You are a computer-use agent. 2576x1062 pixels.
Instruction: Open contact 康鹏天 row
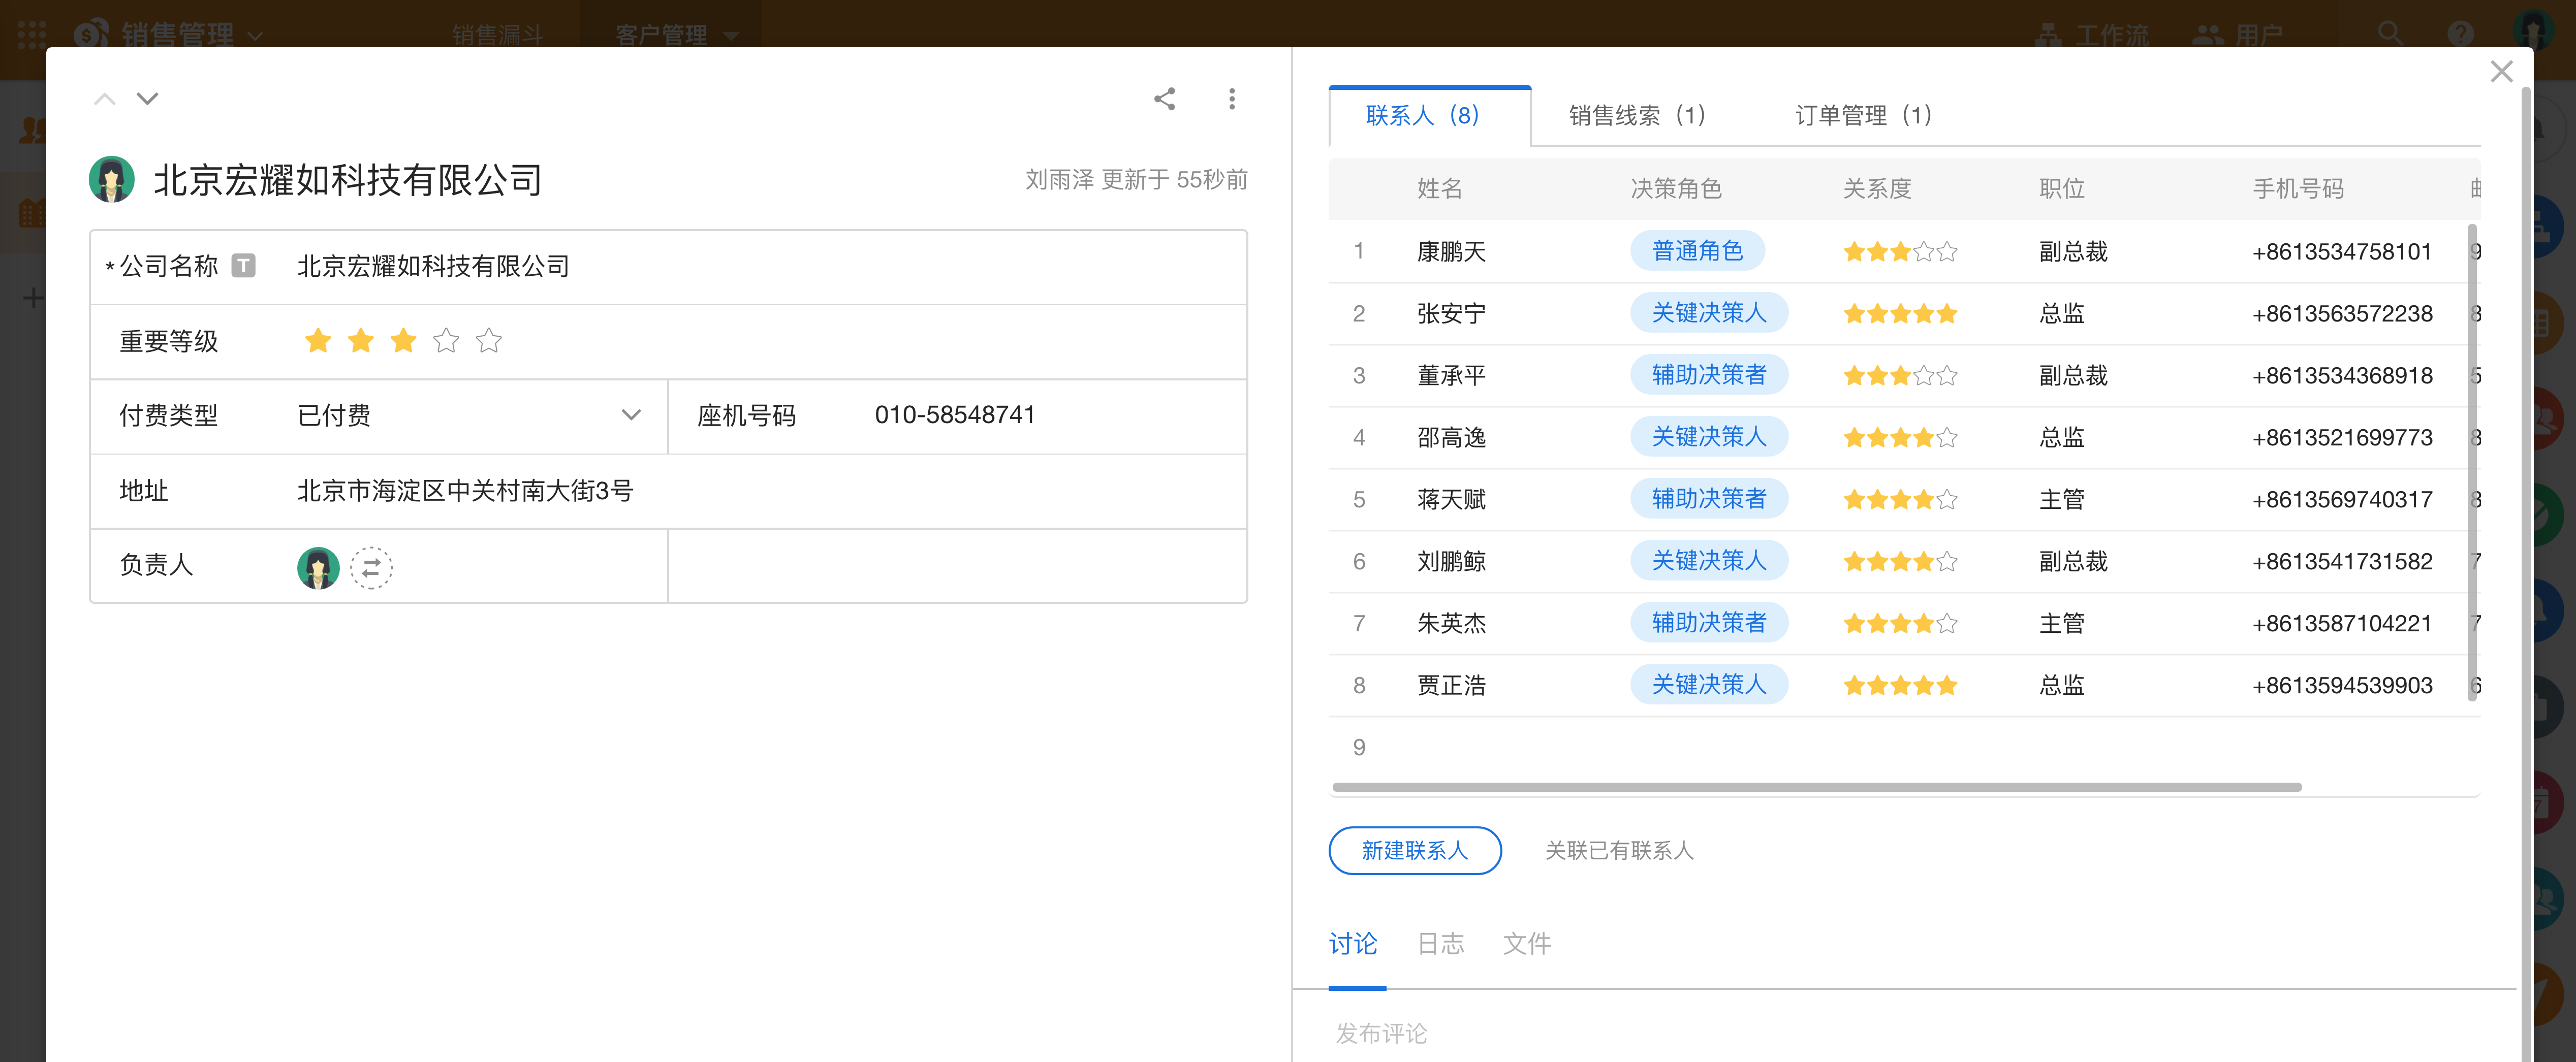click(1904, 251)
